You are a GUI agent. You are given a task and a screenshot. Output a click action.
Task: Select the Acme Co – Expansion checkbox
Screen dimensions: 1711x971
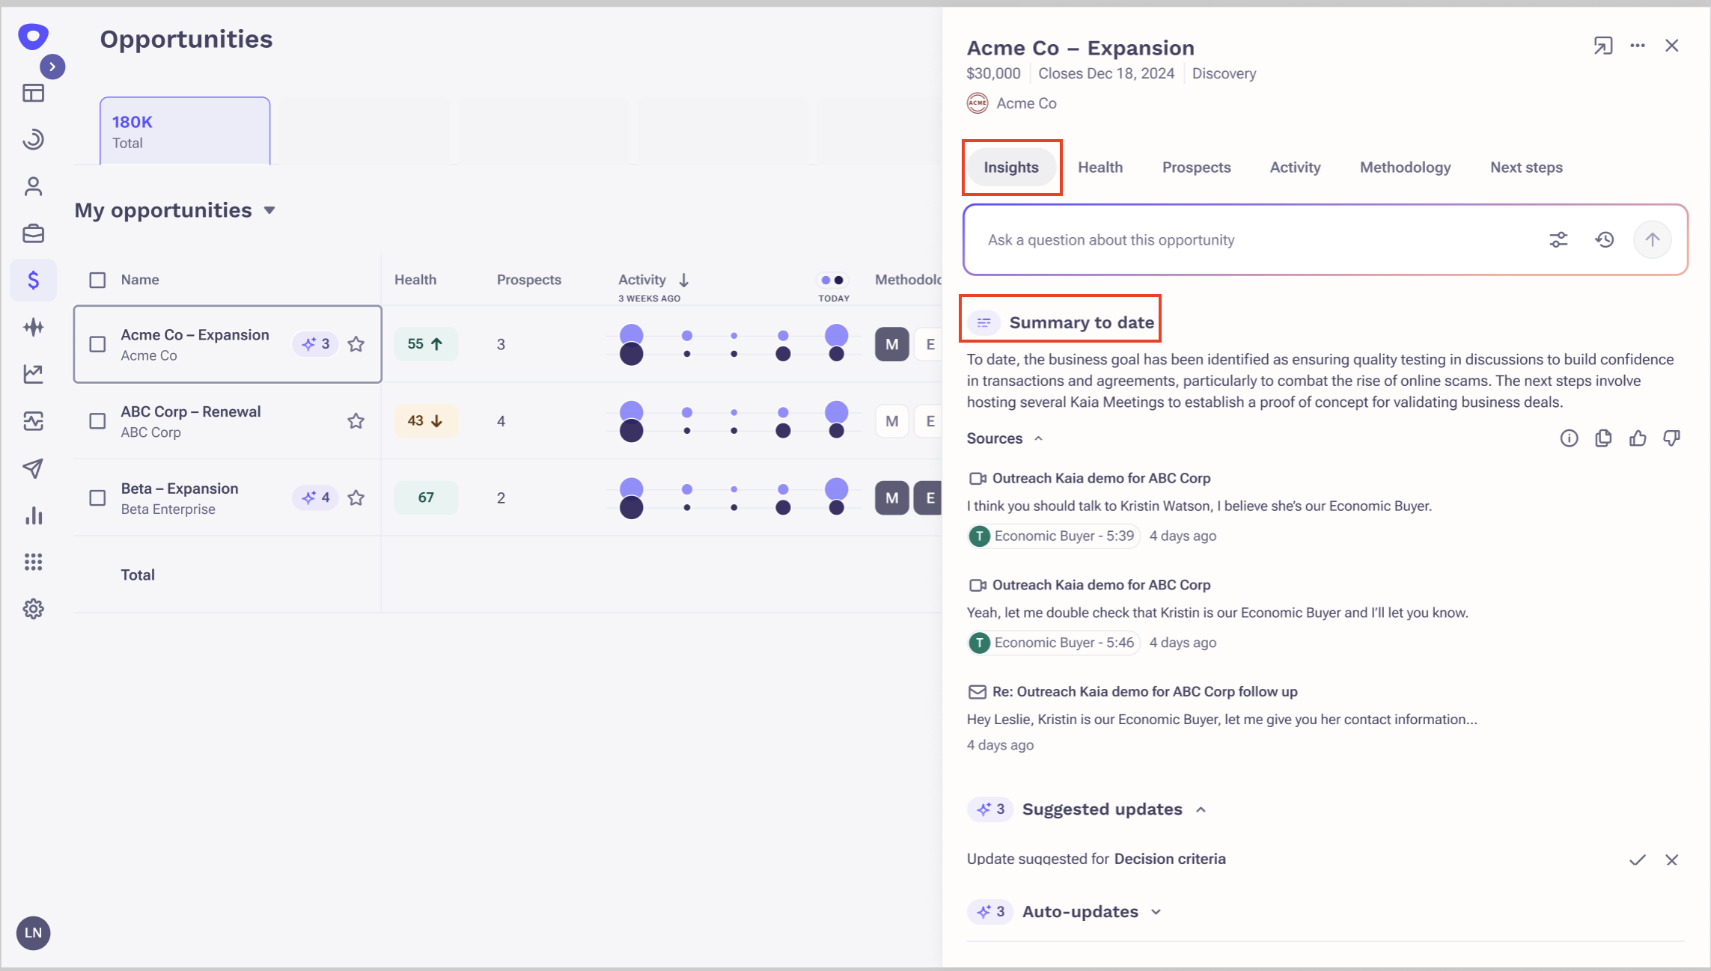pos(97,344)
